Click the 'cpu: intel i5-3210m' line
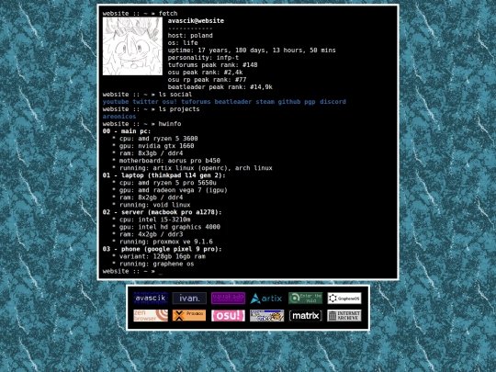This screenshot has width=496, height=372. click(152, 220)
